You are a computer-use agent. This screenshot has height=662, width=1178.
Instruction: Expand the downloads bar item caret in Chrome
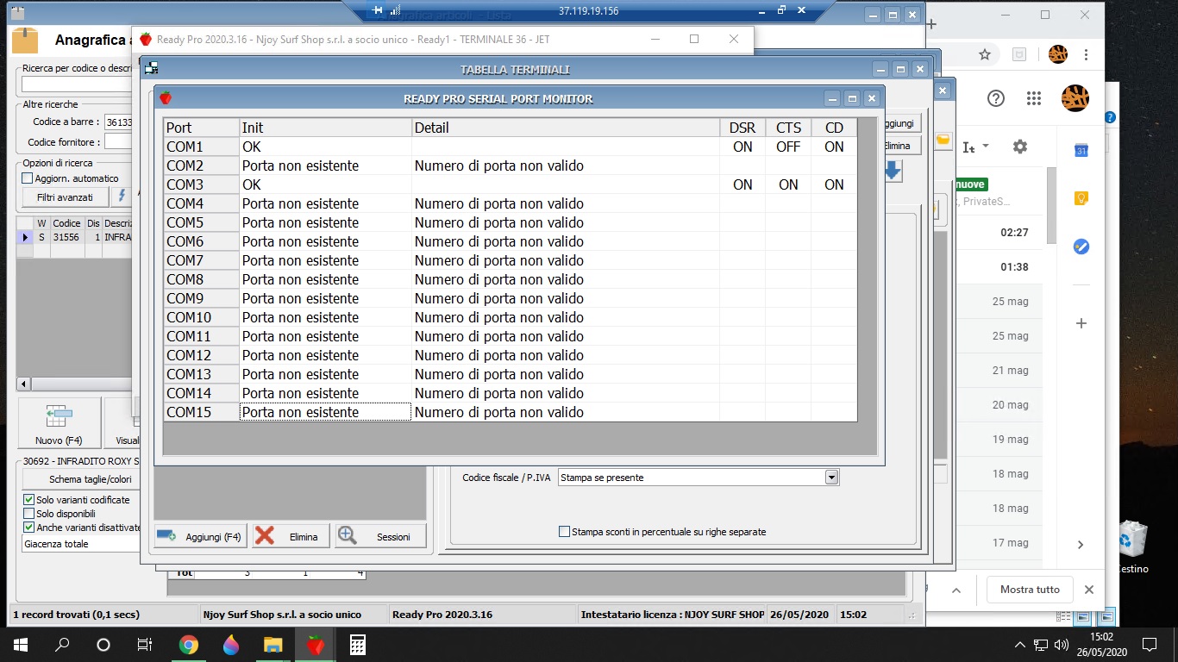[956, 590]
